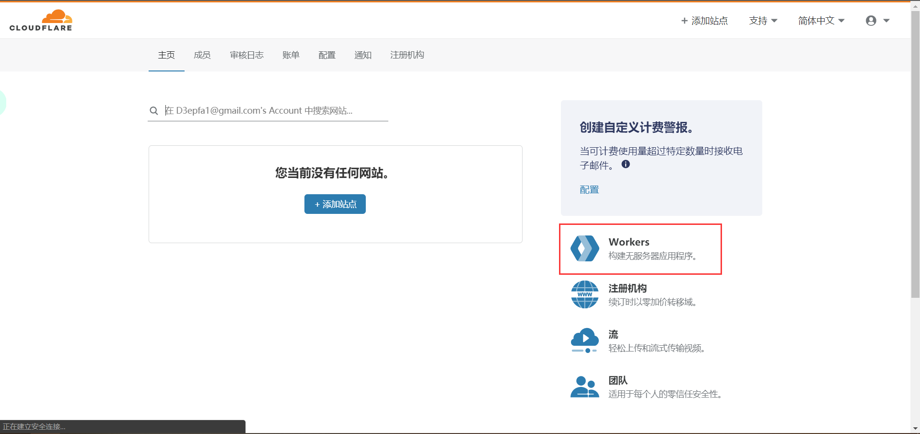Click the Teams people icon
Viewport: 920px width, 434px height.
(584, 387)
